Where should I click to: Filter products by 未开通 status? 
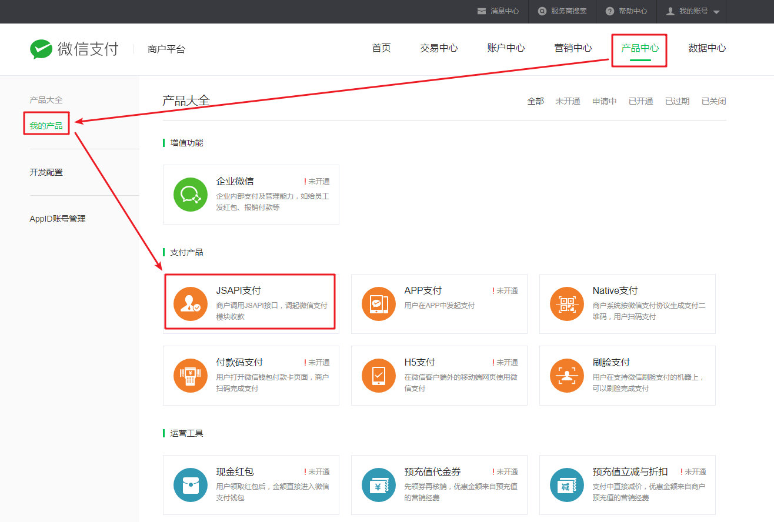568,101
